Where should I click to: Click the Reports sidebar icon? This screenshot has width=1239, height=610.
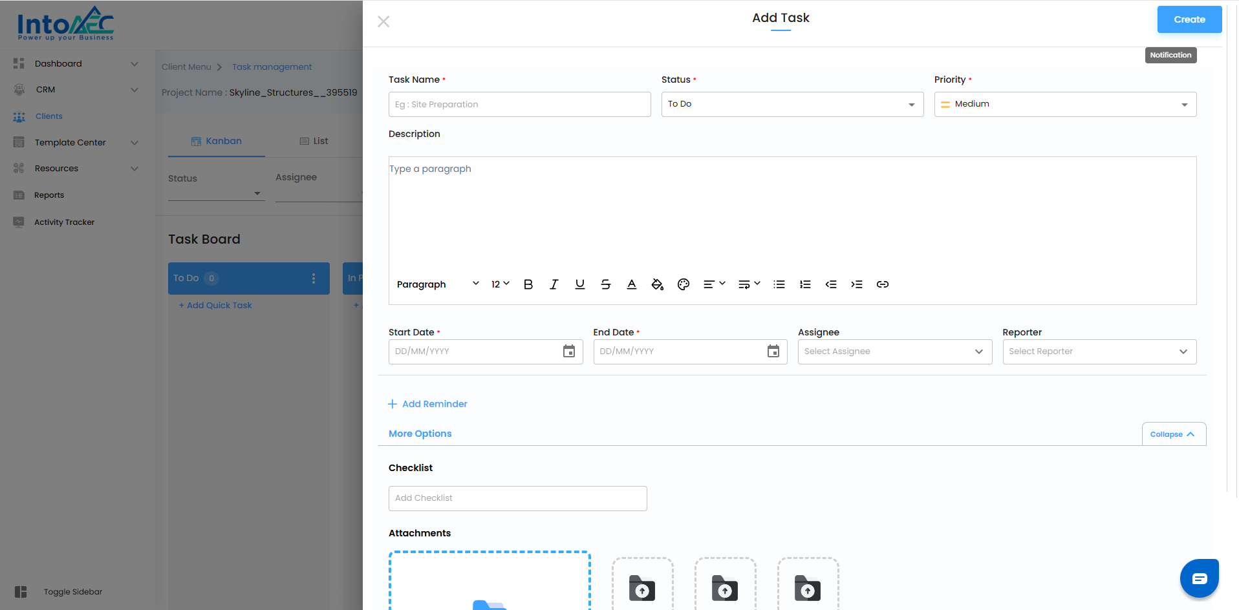pos(19,195)
